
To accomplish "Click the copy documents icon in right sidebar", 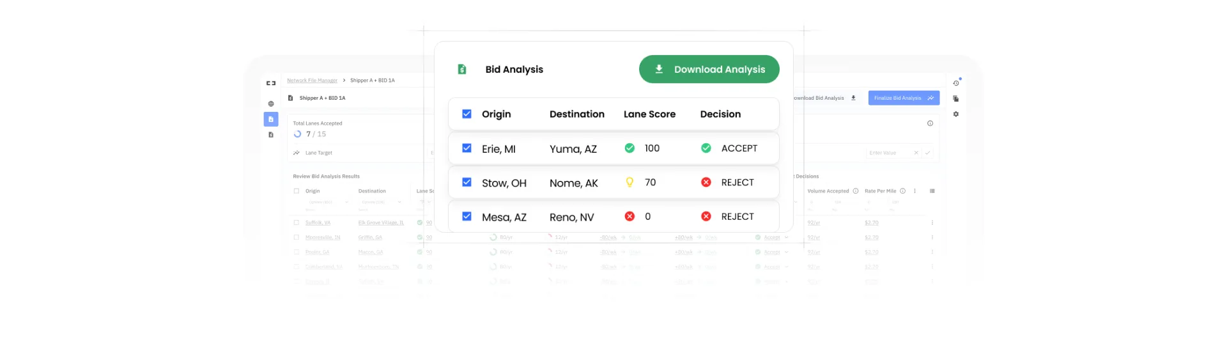I will pos(956,98).
